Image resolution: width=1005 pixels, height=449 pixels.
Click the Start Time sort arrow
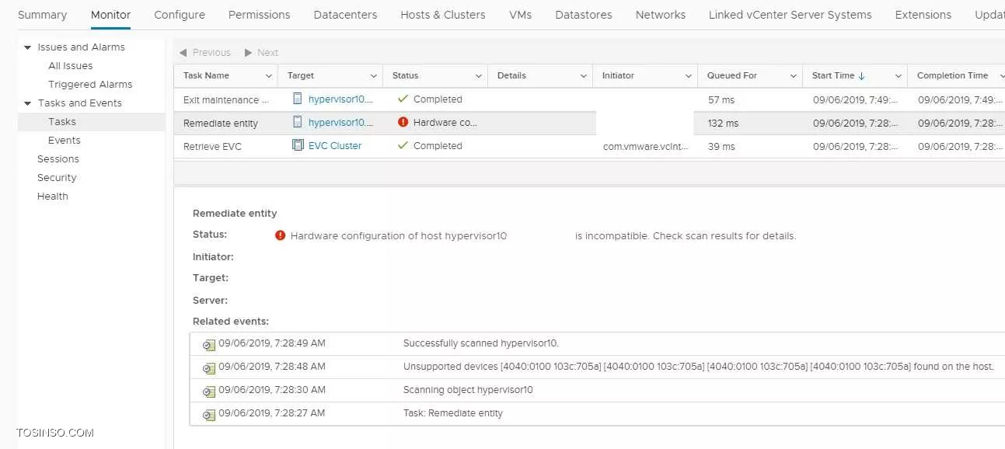click(x=862, y=76)
